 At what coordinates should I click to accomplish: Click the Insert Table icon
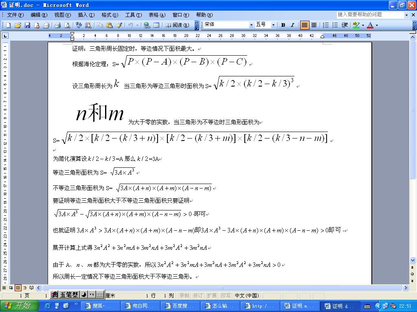click(x=156, y=25)
